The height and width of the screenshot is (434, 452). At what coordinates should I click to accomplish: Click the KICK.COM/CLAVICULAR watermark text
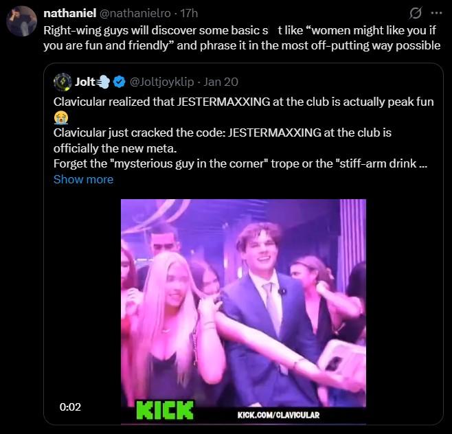coord(278,414)
